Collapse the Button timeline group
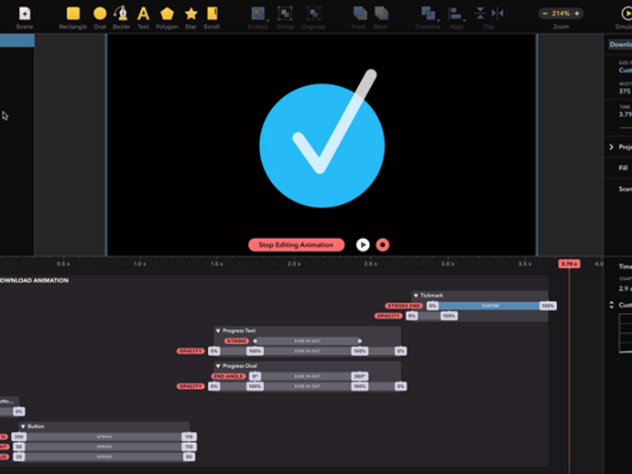The image size is (632, 474). click(23, 426)
